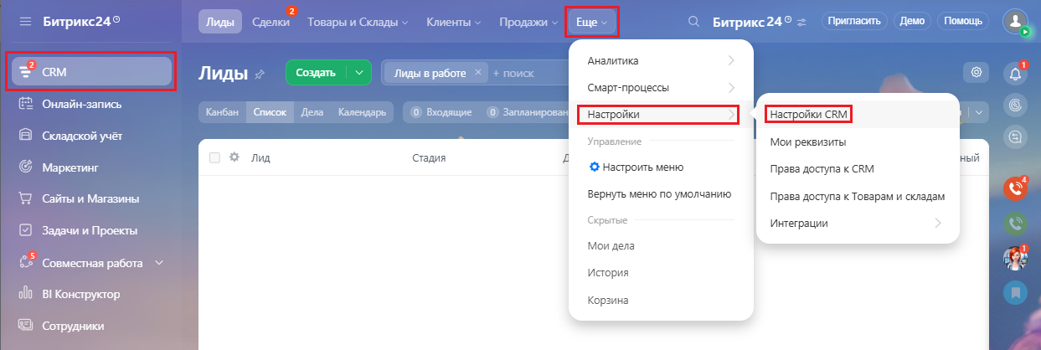Viewport: 1041px width, 350px height.
Task: Expand Продажи dropdown in top menu
Action: click(528, 22)
